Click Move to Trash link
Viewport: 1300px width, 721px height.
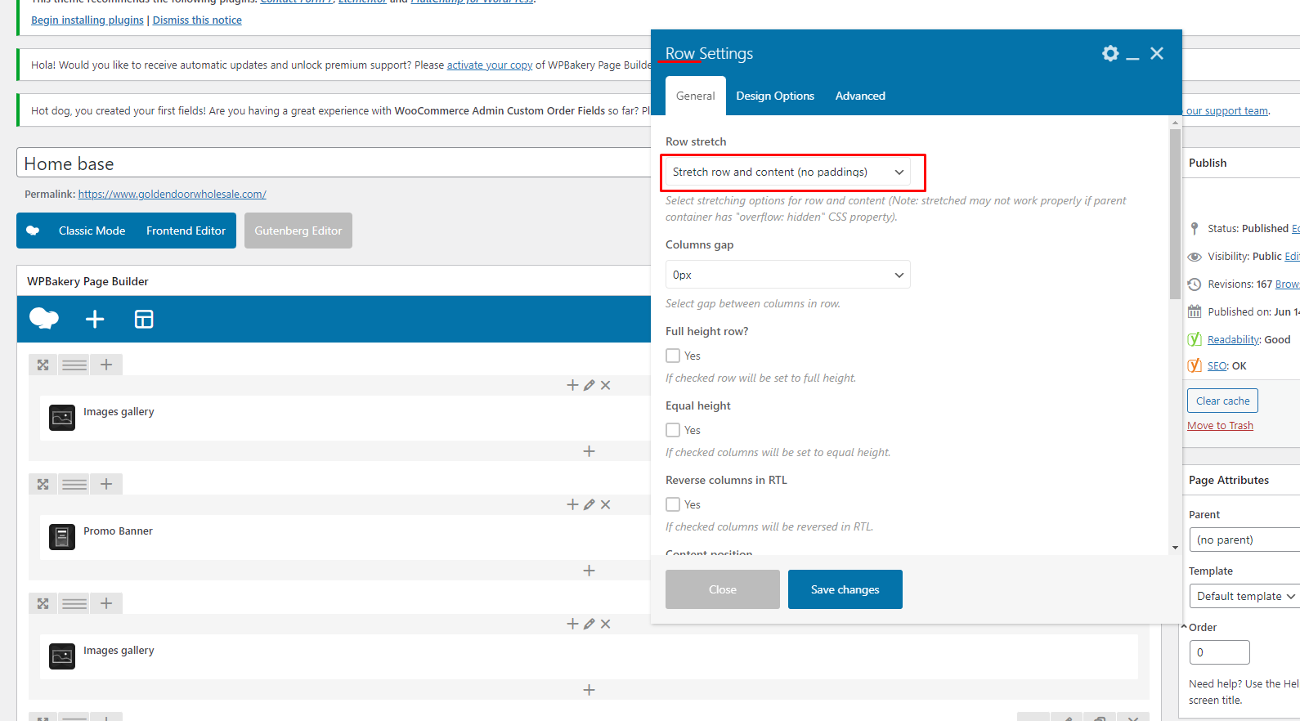tap(1220, 425)
